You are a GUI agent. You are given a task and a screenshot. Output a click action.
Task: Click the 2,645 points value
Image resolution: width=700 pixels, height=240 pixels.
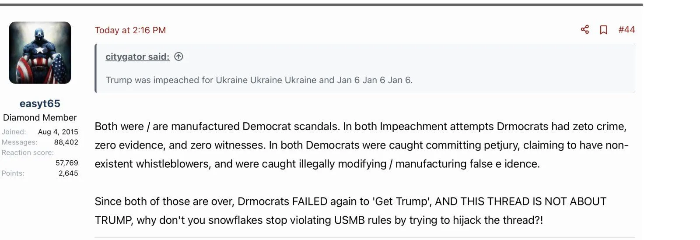coord(68,173)
